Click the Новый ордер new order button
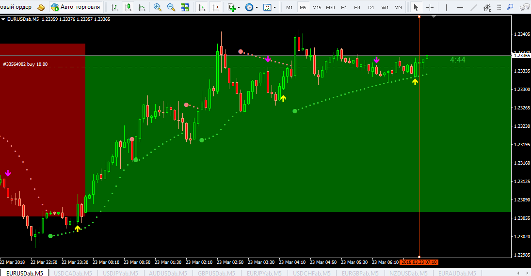Screen dimensions: 531x276 click(16, 7)
